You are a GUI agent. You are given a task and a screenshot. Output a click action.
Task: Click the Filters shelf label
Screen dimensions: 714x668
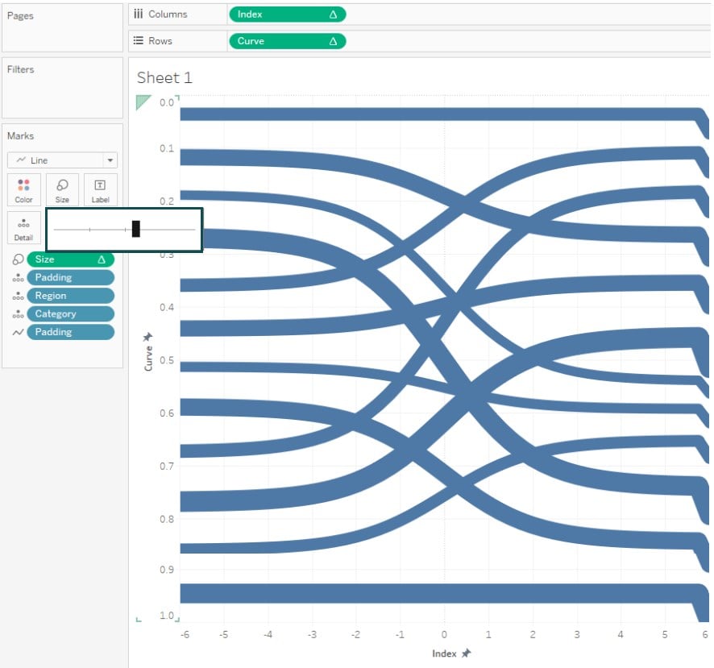[20, 69]
